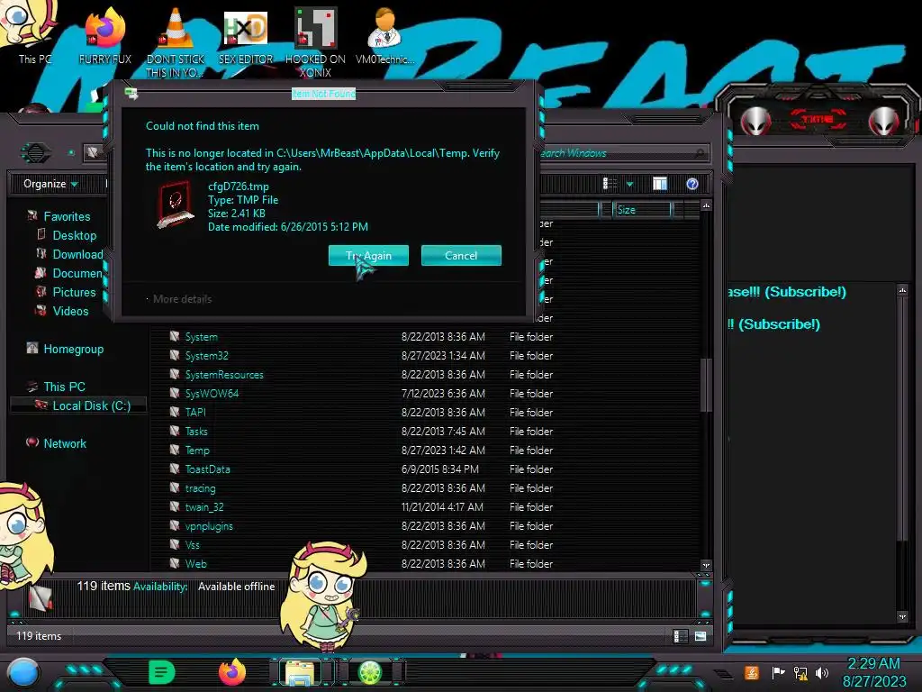Open the VLC cone desktop shortcut
The image size is (922, 692).
click(176, 41)
